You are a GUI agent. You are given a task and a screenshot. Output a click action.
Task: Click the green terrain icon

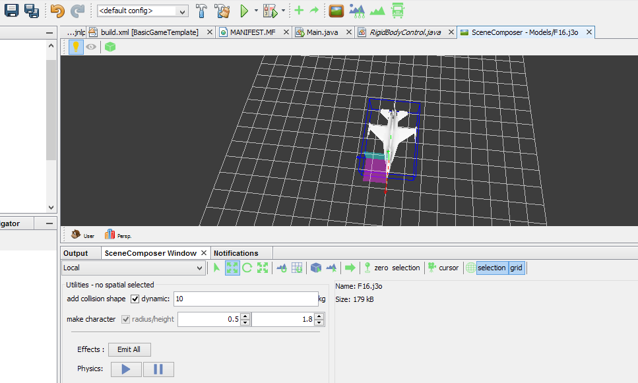tap(377, 11)
